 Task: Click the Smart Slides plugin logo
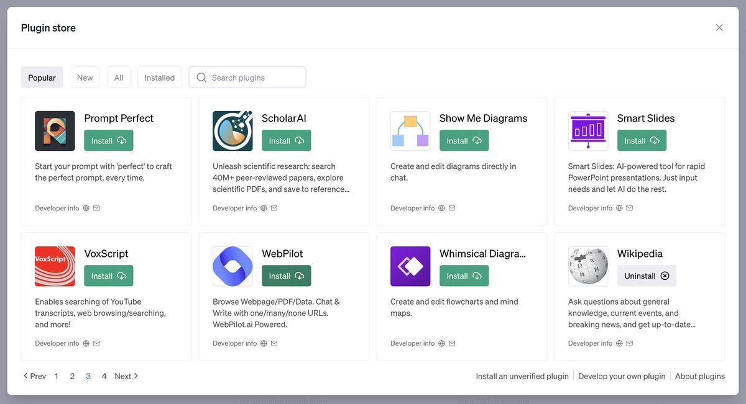tap(588, 131)
